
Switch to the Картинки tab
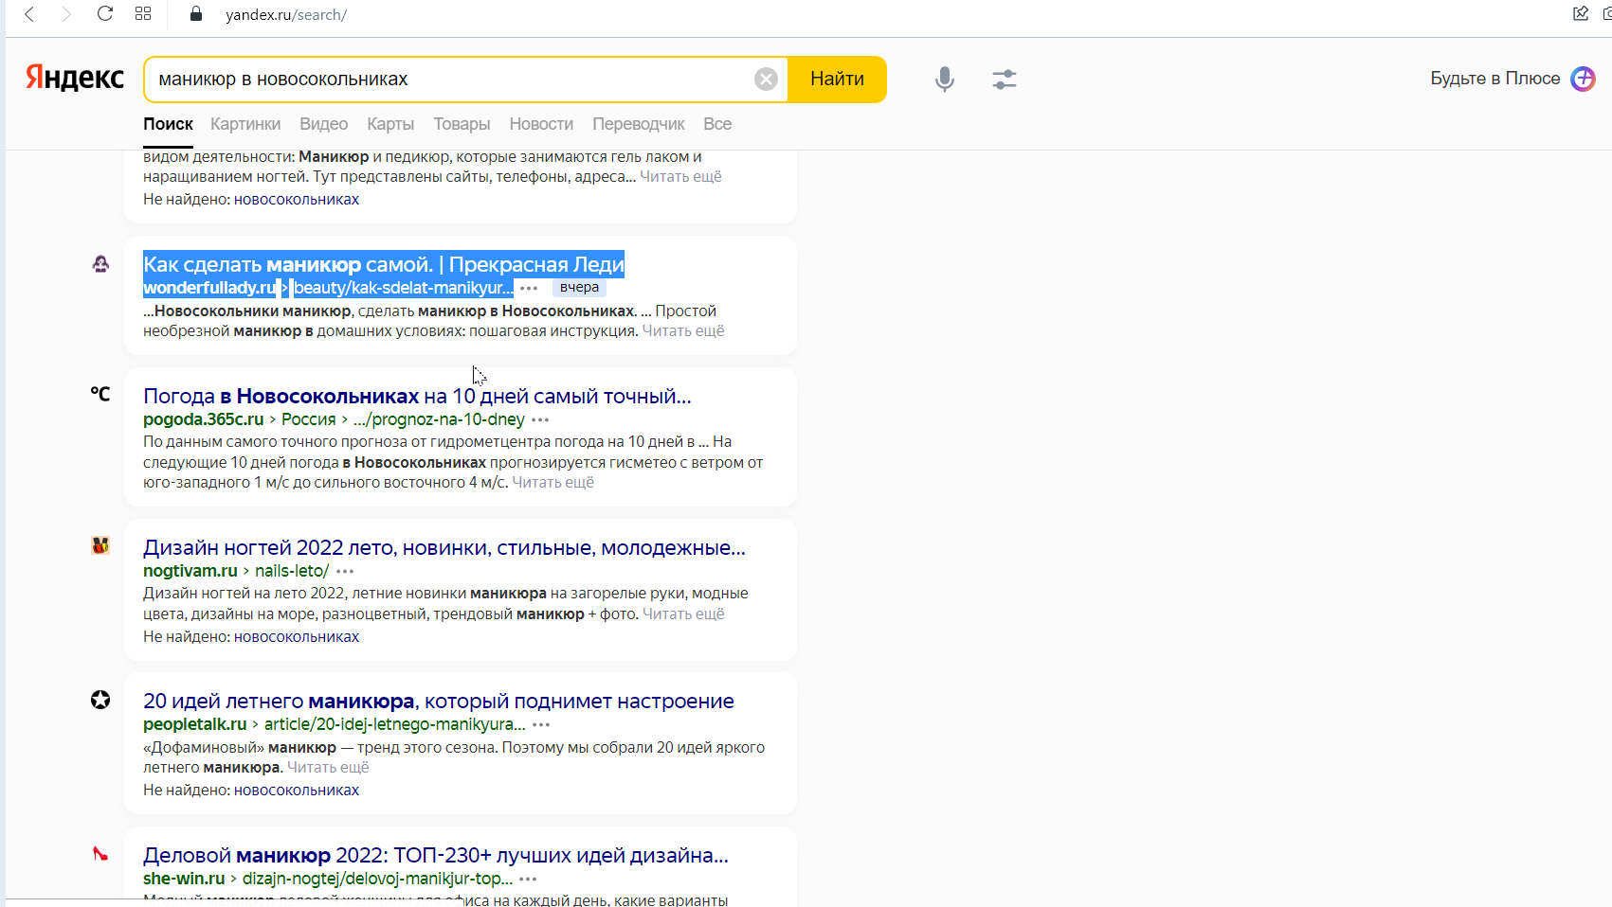coord(245,124)
